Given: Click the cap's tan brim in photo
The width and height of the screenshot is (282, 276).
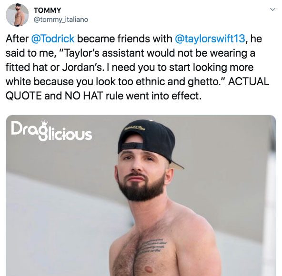Looking at the screenshot, I should point(177,165).
